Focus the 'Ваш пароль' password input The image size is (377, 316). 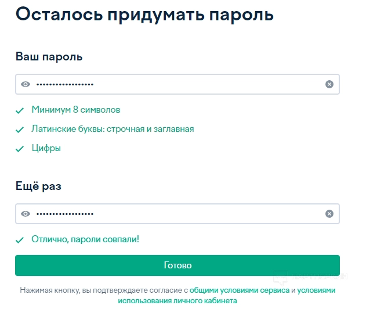coord(174,84)
